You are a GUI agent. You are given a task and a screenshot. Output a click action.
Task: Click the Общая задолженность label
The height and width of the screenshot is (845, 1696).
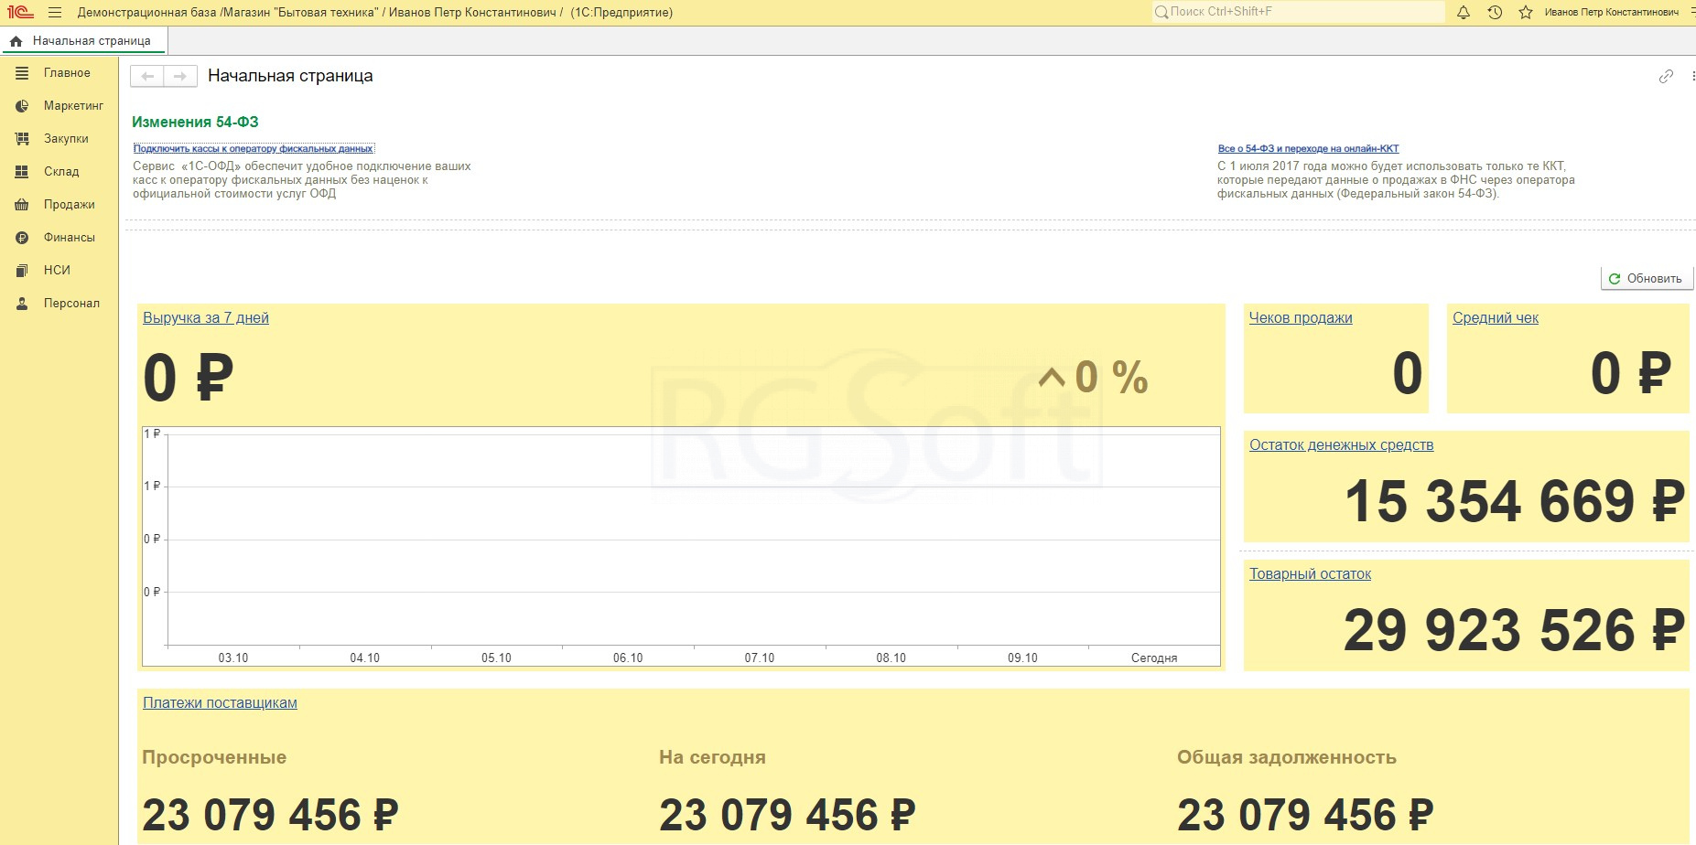[1287, 757]
